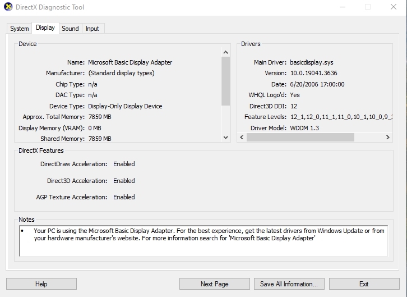Click the Feature Levels value list
Image resolution: width=407 pixels, height=297 pixels.
coord(341,117)
